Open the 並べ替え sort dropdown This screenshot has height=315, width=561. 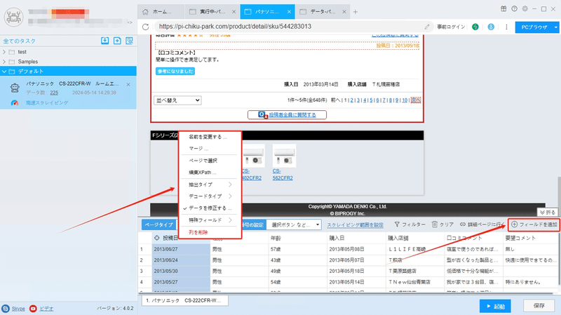pyautogui.click(x=177, y=100)
